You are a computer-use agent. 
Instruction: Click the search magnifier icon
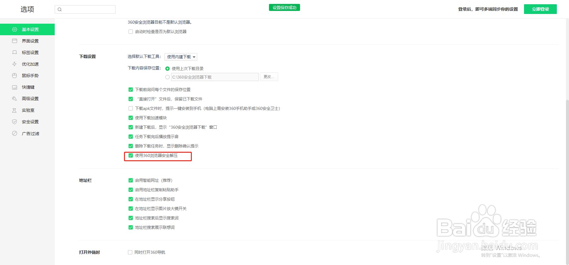(60, 9)
